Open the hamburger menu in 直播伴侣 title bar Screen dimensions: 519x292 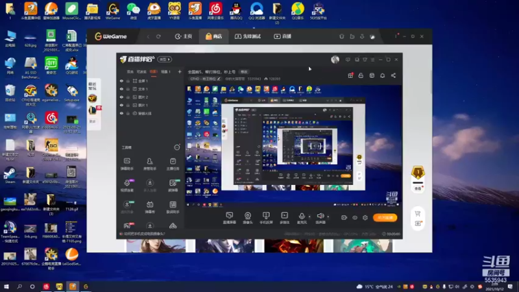pyautogui.click(x=372, y=60)
